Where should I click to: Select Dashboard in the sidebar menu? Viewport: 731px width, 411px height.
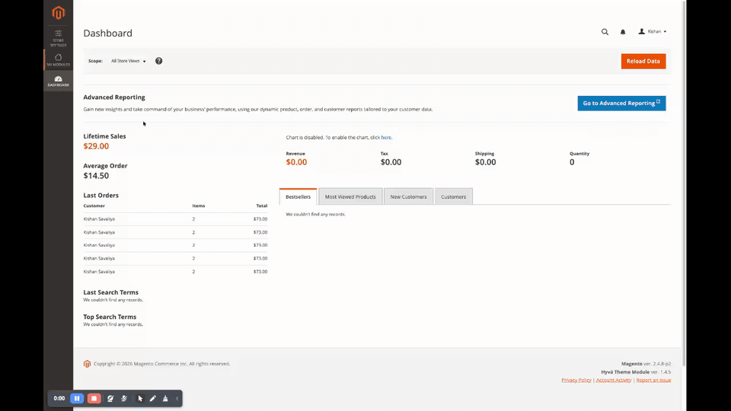pyautogui.click(x=59, y=81)
